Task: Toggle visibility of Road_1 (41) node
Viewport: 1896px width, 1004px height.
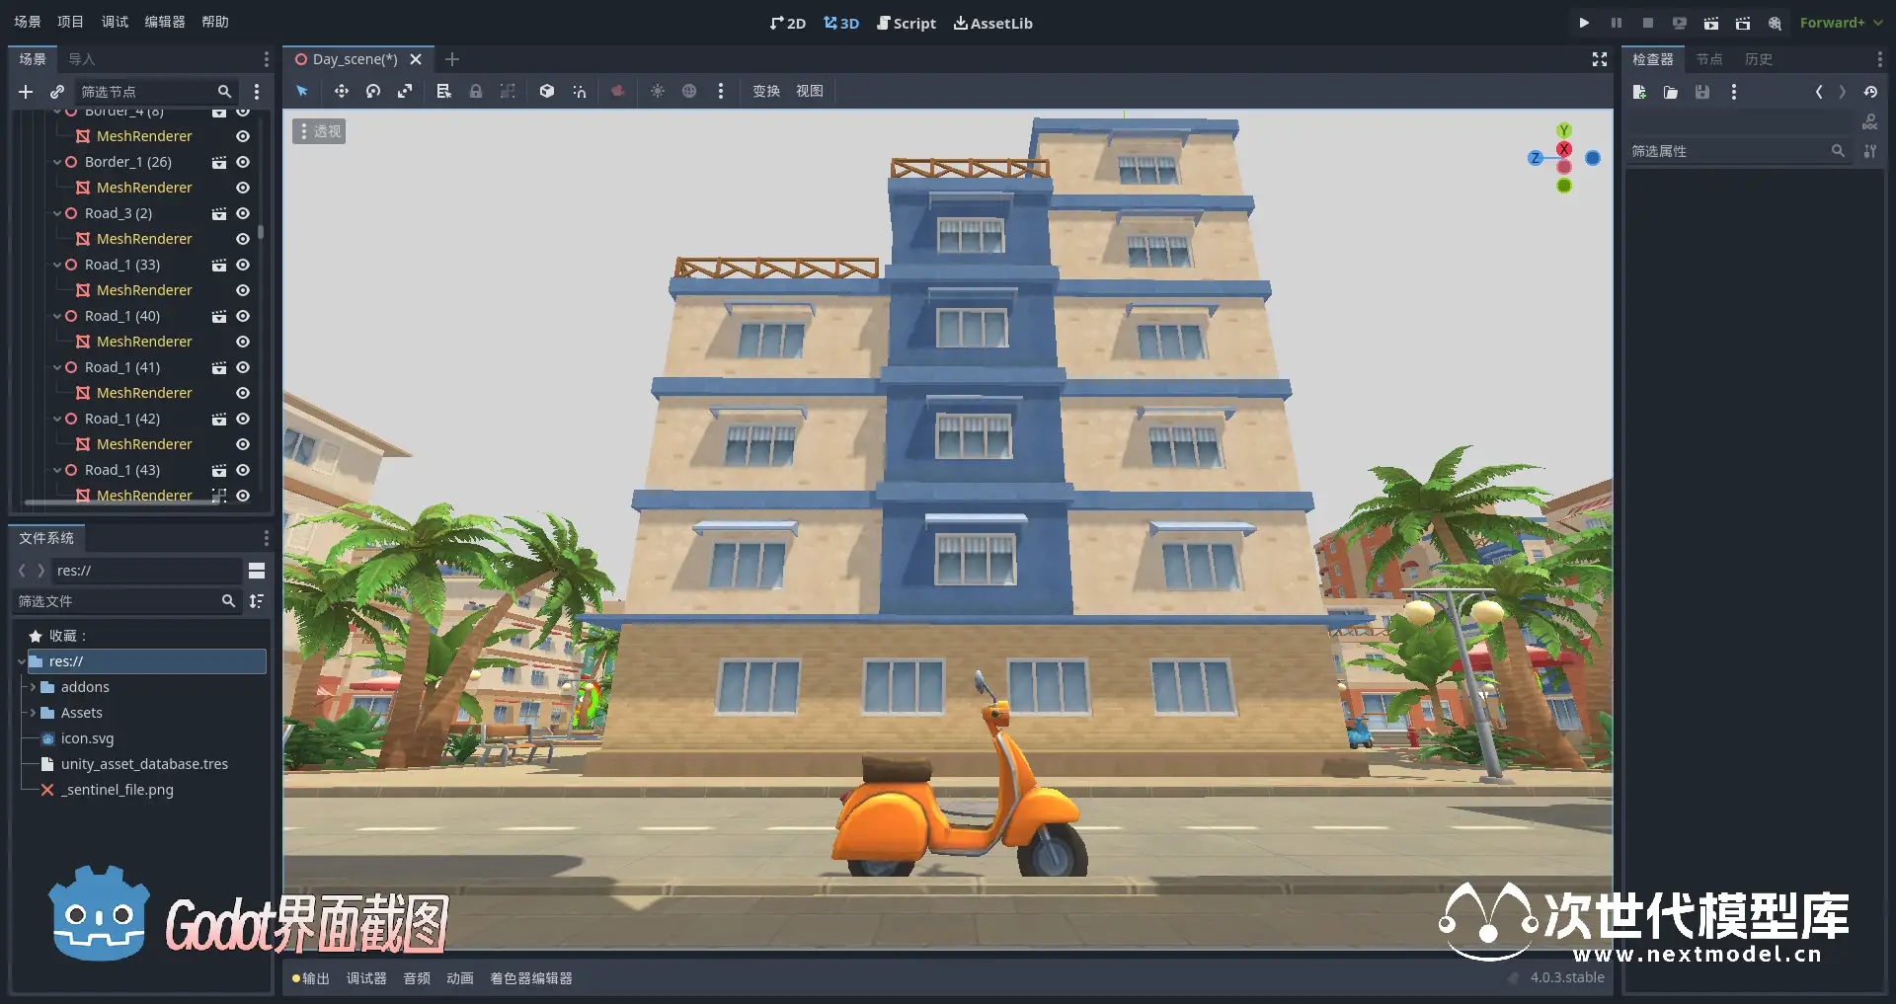Action: point(243,367)
